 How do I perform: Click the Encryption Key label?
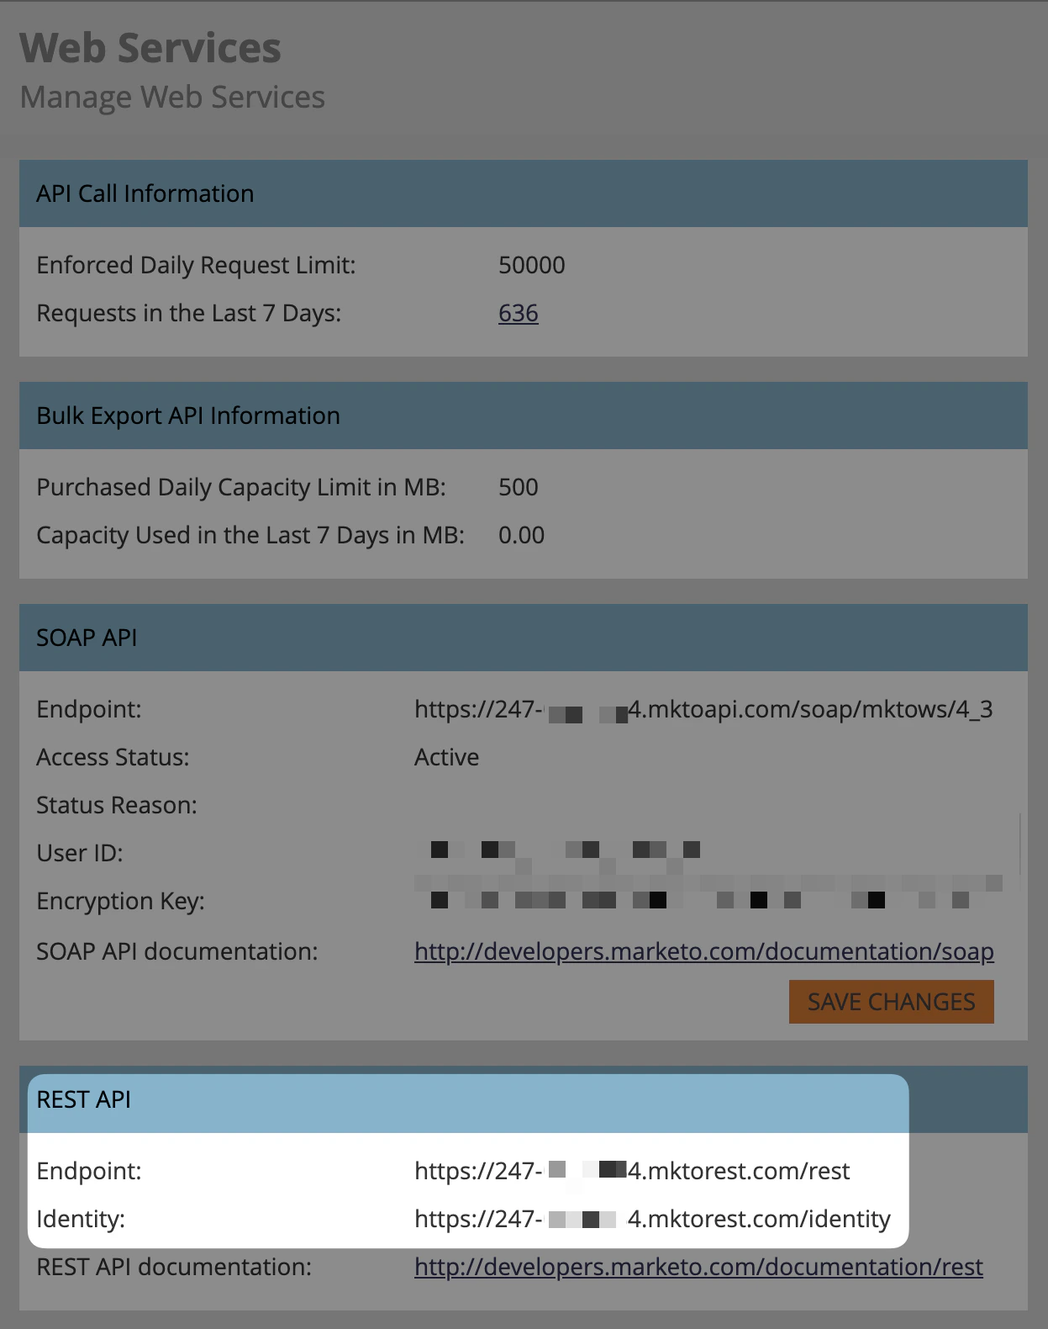[x=120, y=901]
